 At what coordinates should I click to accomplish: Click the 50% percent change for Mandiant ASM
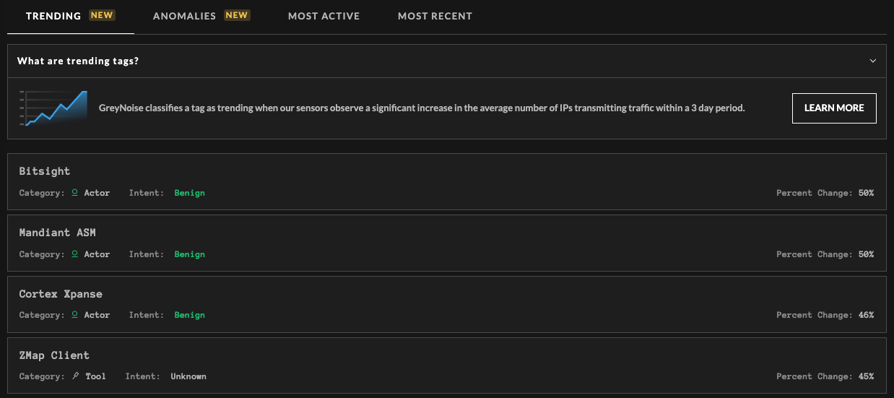point(866,254)
